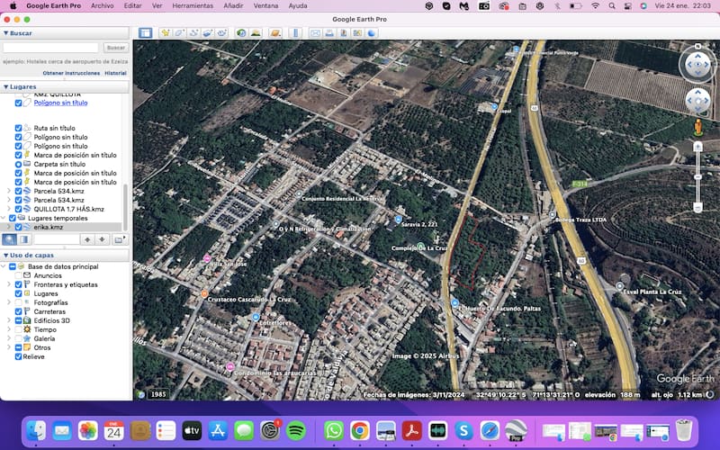Add a new placemark with the yellow pin tool
This screenshot has width=720, height=450.
tap(166, 33)
